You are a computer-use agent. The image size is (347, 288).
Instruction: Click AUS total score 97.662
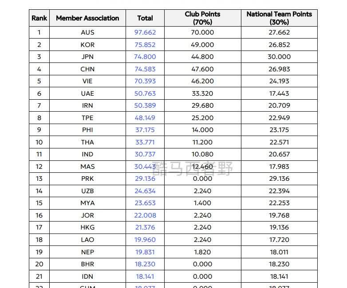[145, 32]
